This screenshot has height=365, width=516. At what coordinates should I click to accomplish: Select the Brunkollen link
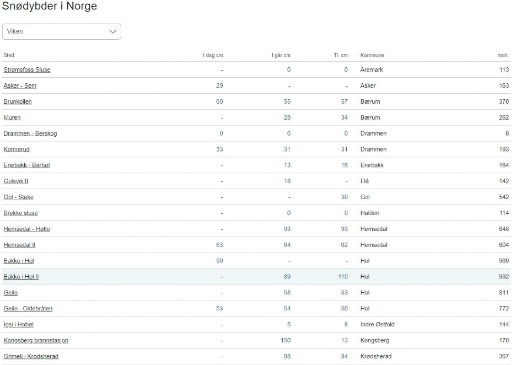(18, 101)
